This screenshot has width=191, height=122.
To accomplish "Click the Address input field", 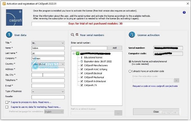I will (48, 70).
